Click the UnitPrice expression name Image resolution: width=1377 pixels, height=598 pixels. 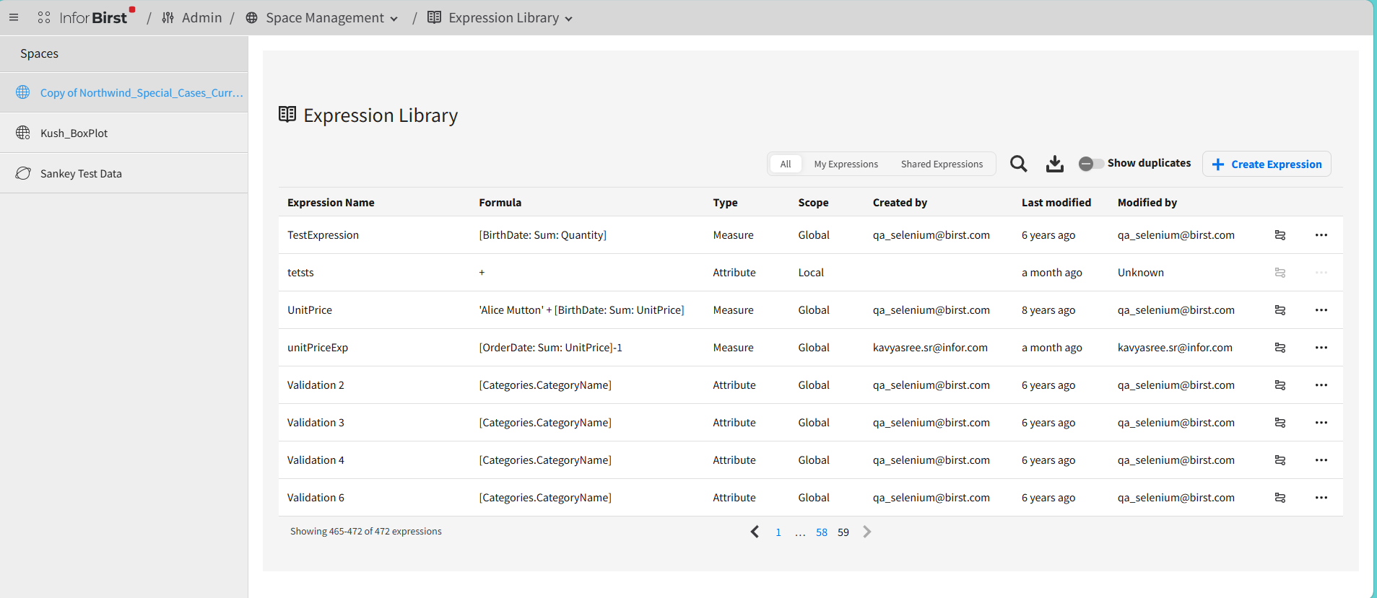(x=310, y=310)
